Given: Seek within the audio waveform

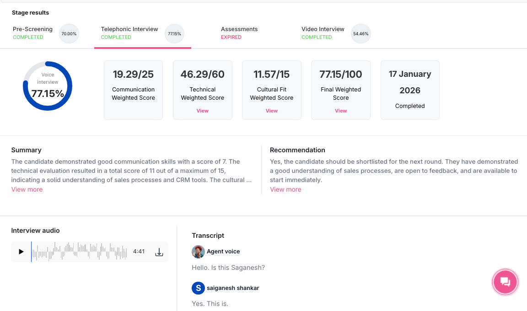Looking at the screenshot, I should (80, 252).
